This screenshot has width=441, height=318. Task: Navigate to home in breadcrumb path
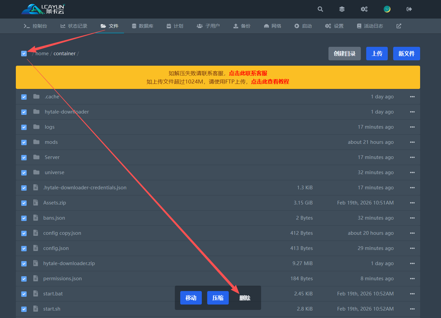pos(42,54)
